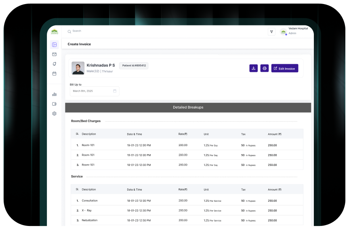The height and width of the screenshot is (230, 349).
Task: Open notifications bell icon in sidebar
Action: pyautogui.click(x=54, y=64)
